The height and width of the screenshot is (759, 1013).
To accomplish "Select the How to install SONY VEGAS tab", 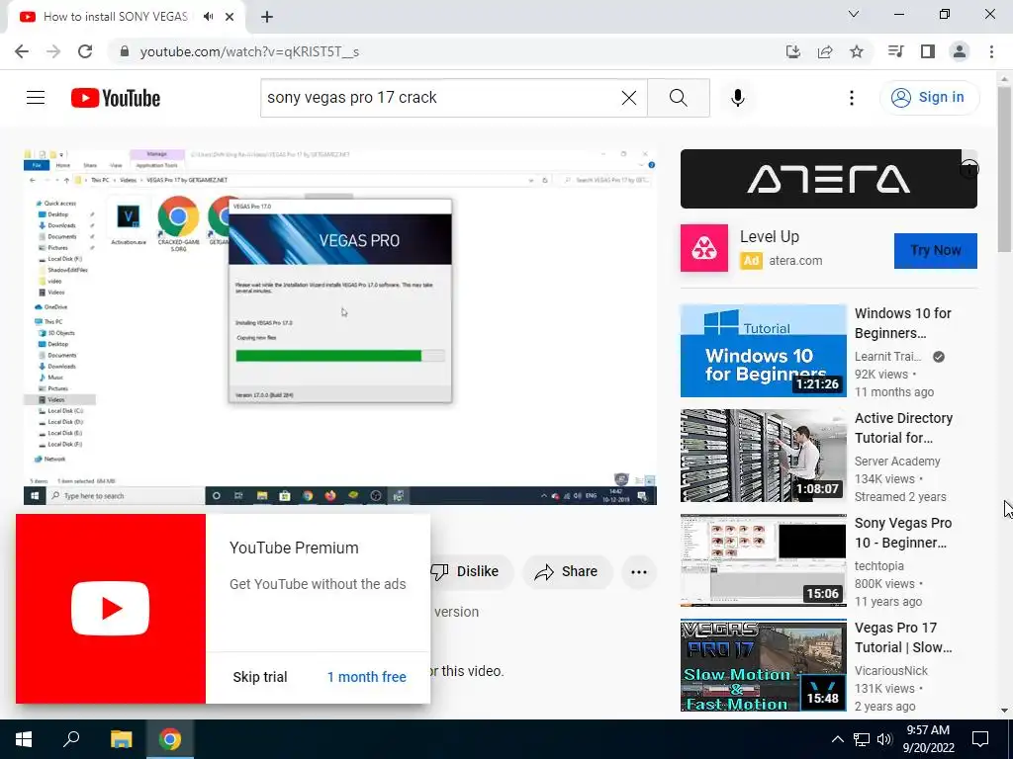I will pos(115,17).
